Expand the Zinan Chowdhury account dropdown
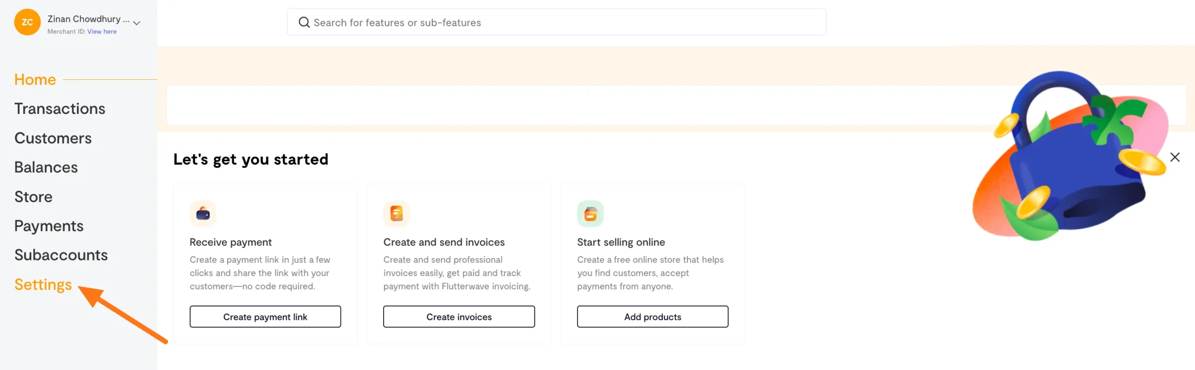Viewport: 1195px width, 370px height. click(x=136, y=22)
